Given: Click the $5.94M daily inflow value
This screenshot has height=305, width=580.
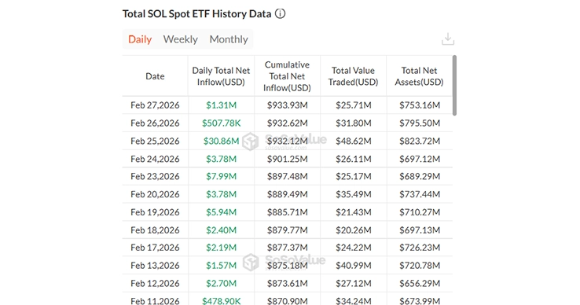Looking at the screenshot, I should (x=221, y=212).
